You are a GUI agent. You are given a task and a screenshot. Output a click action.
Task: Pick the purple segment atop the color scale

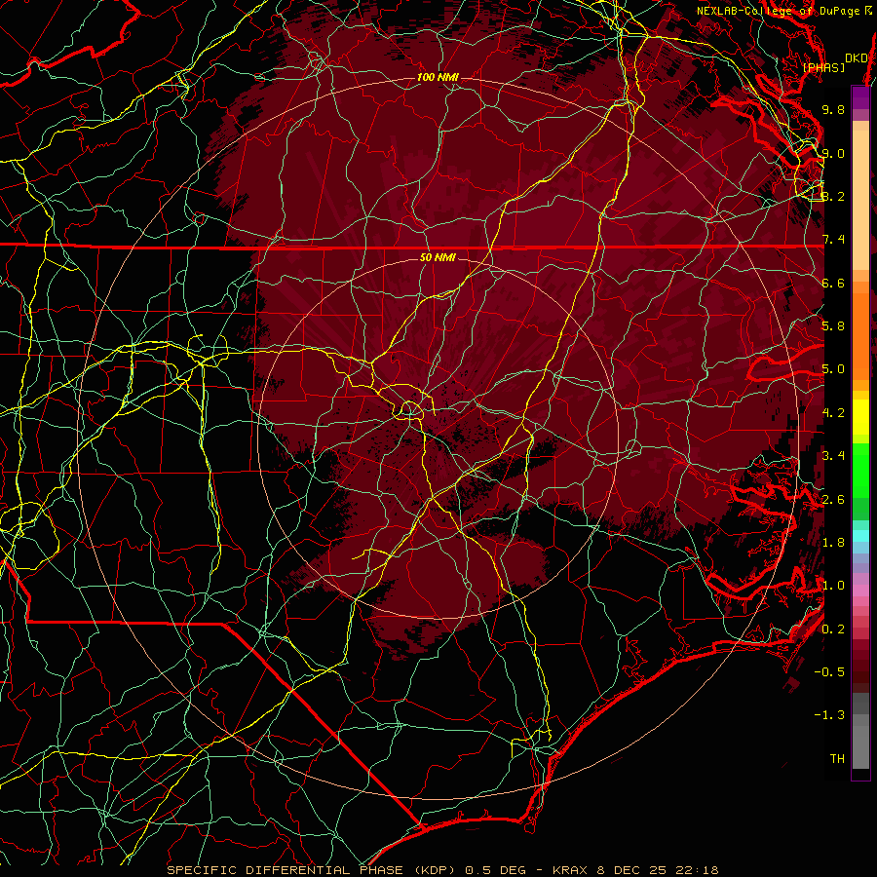coord(860,97)
